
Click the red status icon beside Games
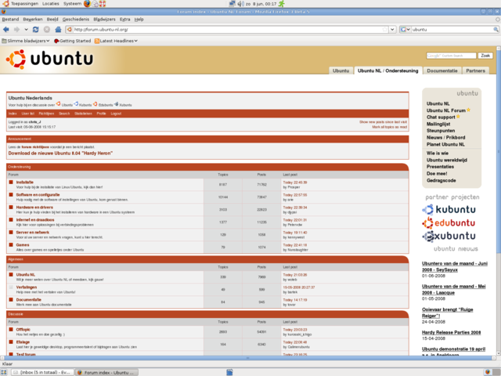pos(11,245)
